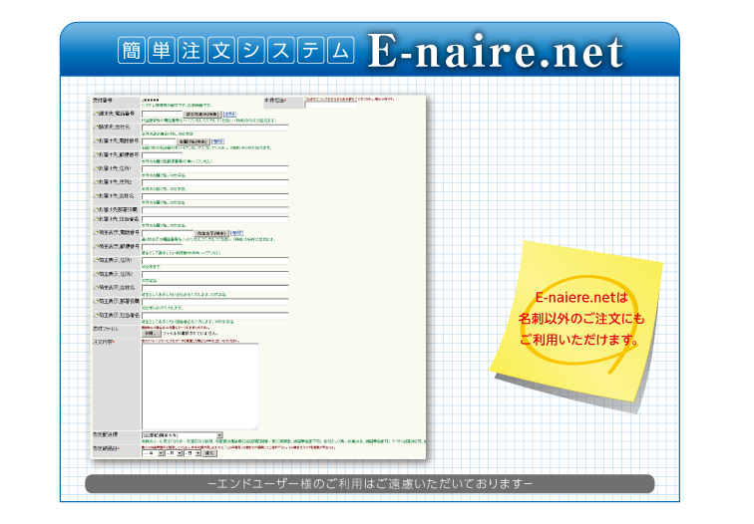Viewport: 754px width, 524px height.
Task: Click the 本件担当 input field
Action: [x=330, y=105]
